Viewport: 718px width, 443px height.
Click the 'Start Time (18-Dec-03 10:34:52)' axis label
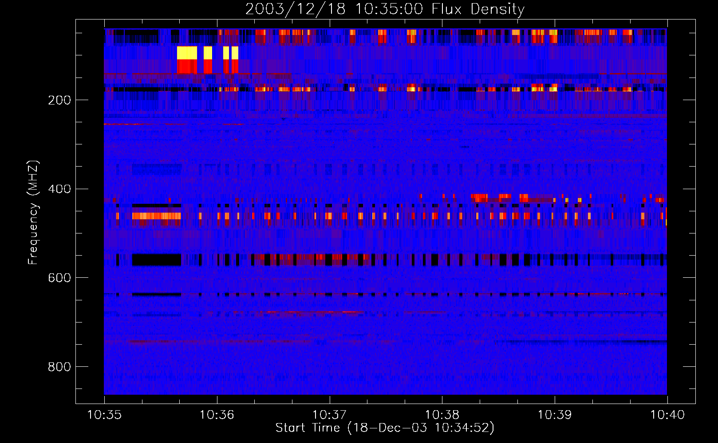[x=385, y=428]
